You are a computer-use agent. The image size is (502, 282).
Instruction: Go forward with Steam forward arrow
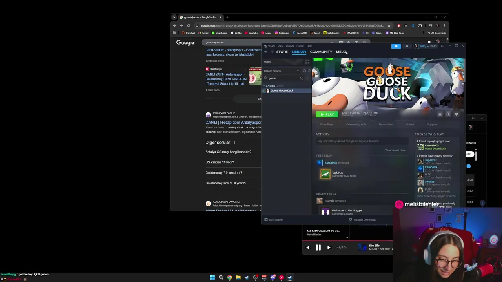[x=272, y=52]
